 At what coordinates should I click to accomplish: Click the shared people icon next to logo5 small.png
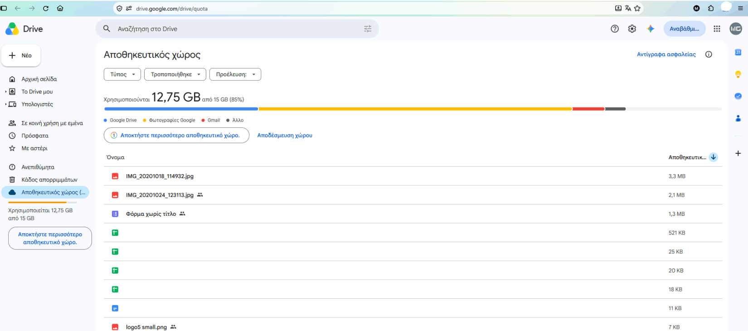point(173,327)
